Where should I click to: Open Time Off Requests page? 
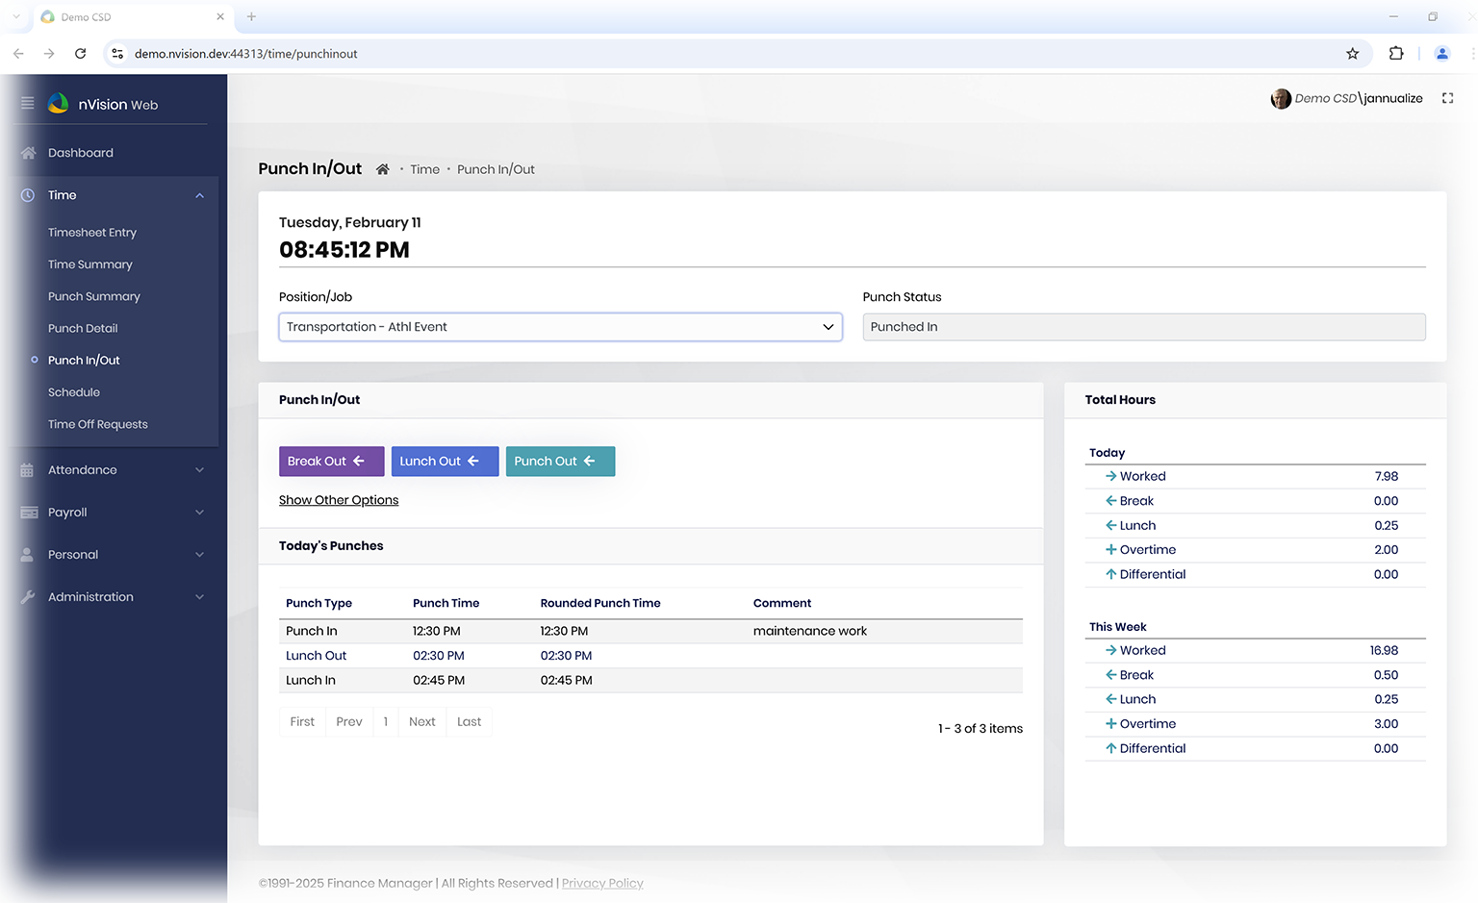pos(98,424)
